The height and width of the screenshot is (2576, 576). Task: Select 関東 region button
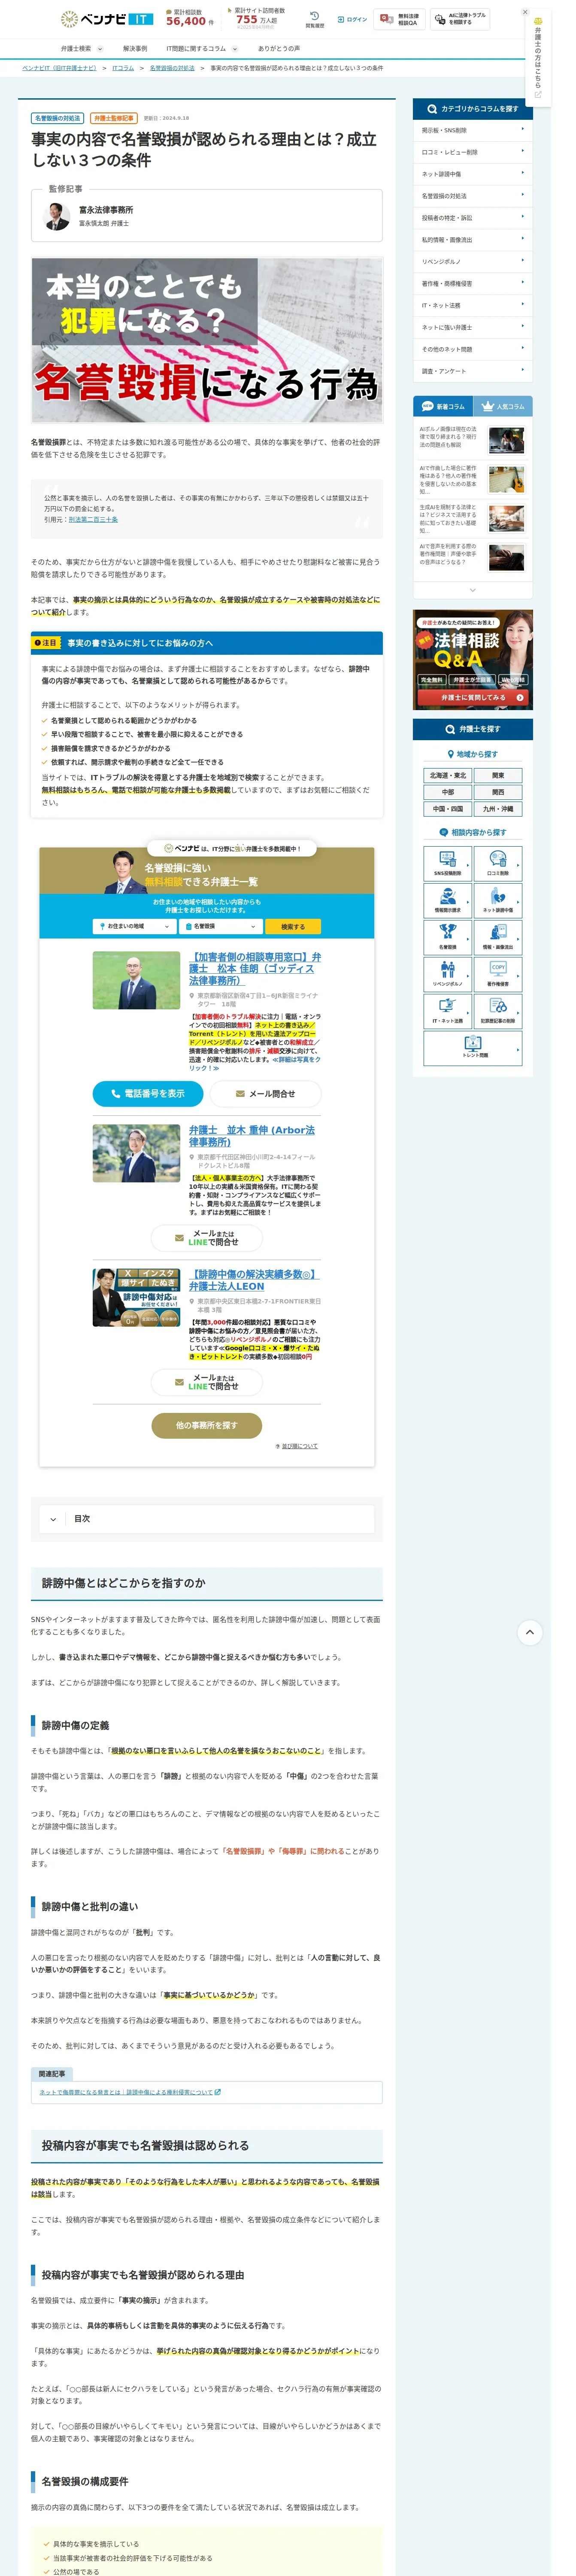498,775
